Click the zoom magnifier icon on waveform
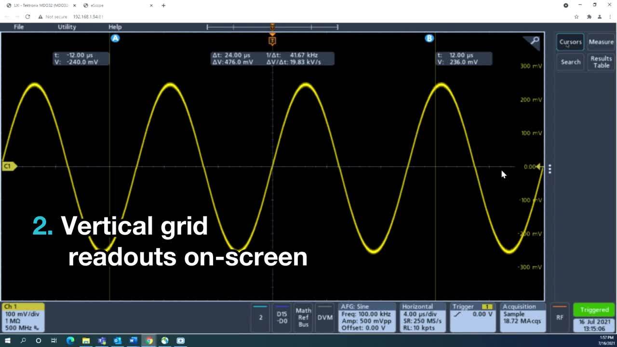Viewport: 617px width, 347px height. (x=535, y=41)
